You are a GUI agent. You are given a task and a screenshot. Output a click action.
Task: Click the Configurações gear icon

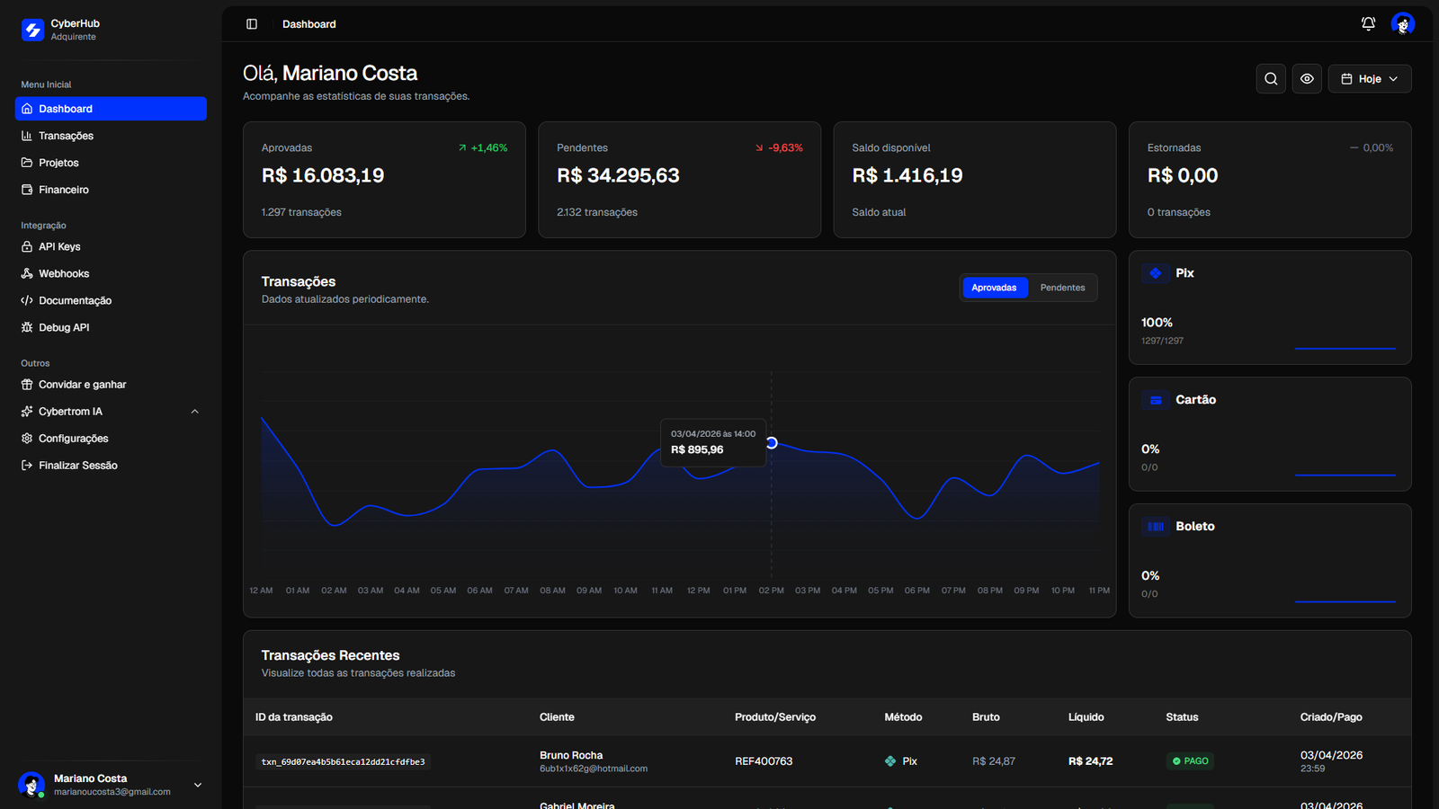click(27, 439)
